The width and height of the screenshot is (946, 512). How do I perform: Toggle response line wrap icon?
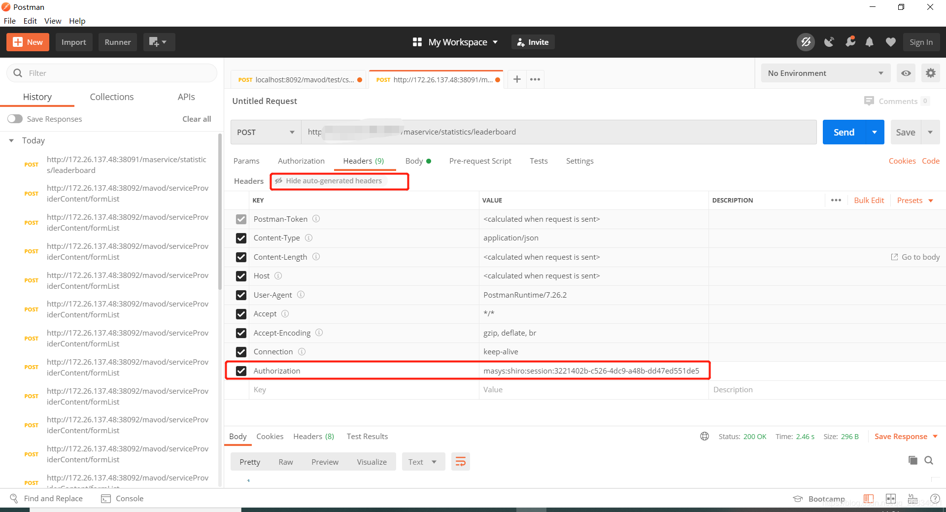(461, 462)
